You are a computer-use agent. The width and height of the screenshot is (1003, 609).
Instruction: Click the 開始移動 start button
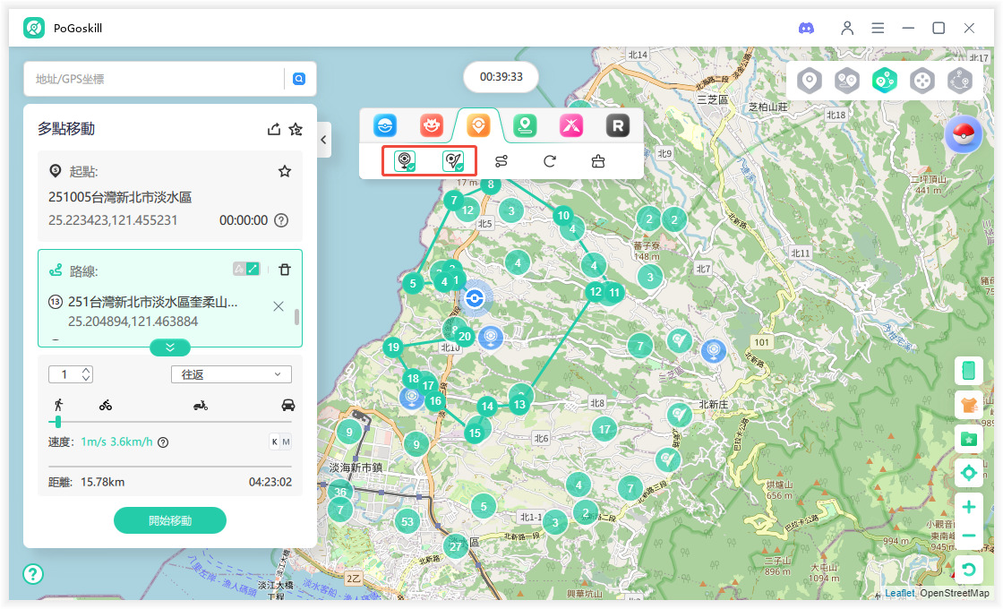coord(170,520)
